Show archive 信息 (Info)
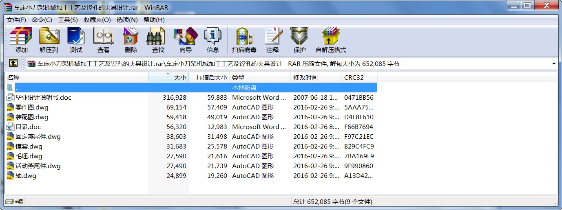 [x=212, y=40]
